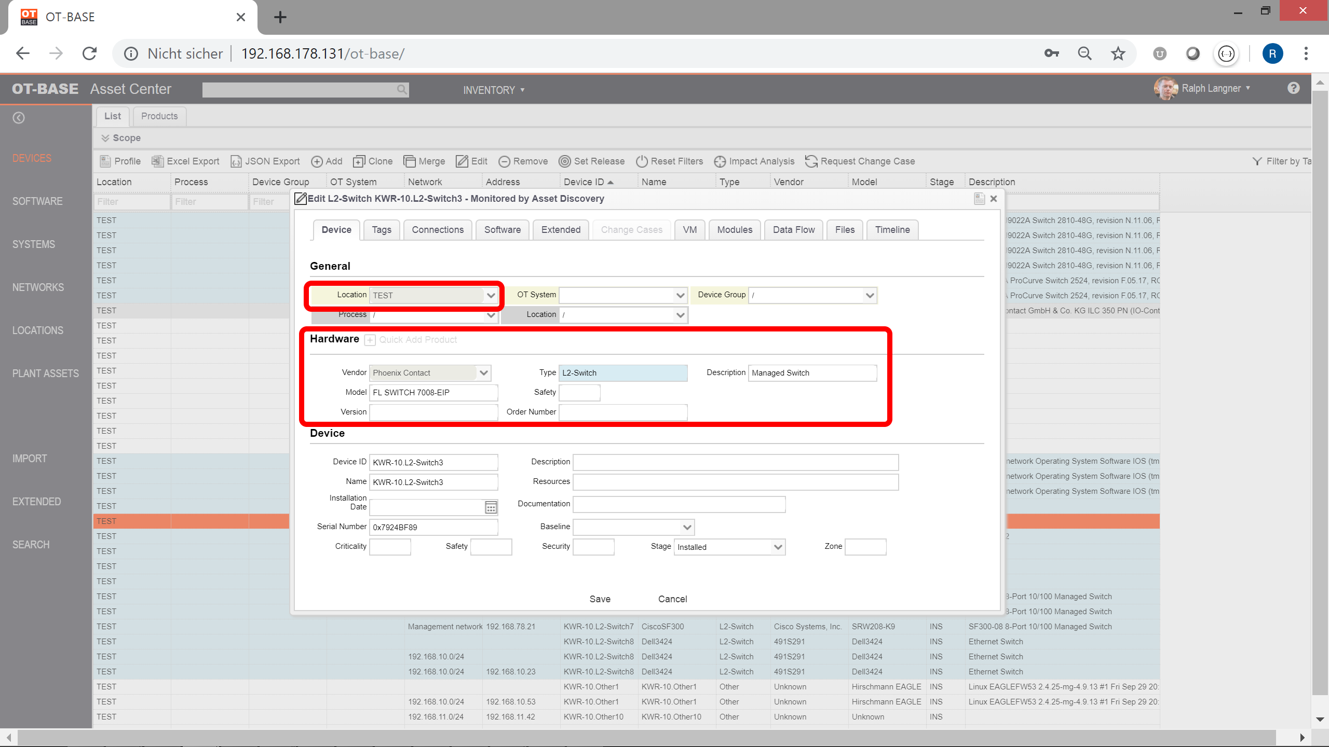Image resolution: width=1329 pixels, height=747 pixels.
Task: Switch to the Data Flow tab
Action: pos(794,230)
